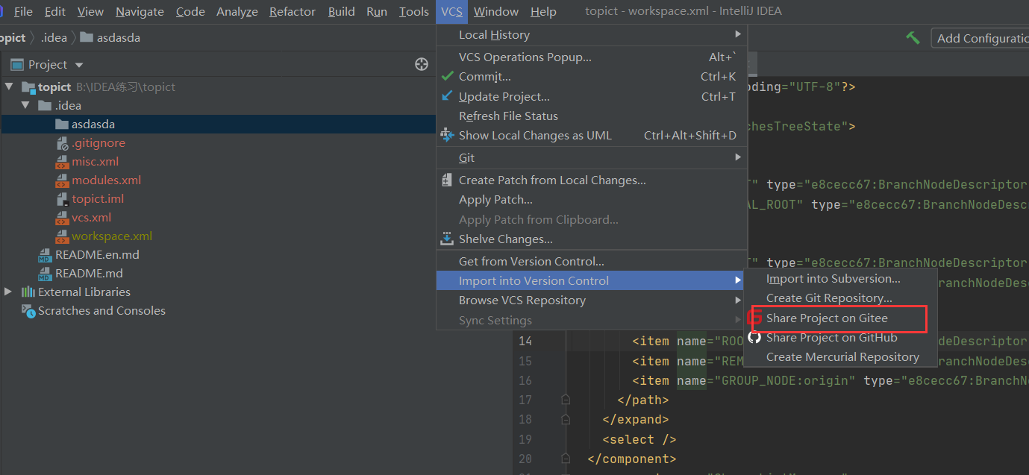Click the locate target icon in Project panel
The image size is (1029, 475).
coord(422,65)
